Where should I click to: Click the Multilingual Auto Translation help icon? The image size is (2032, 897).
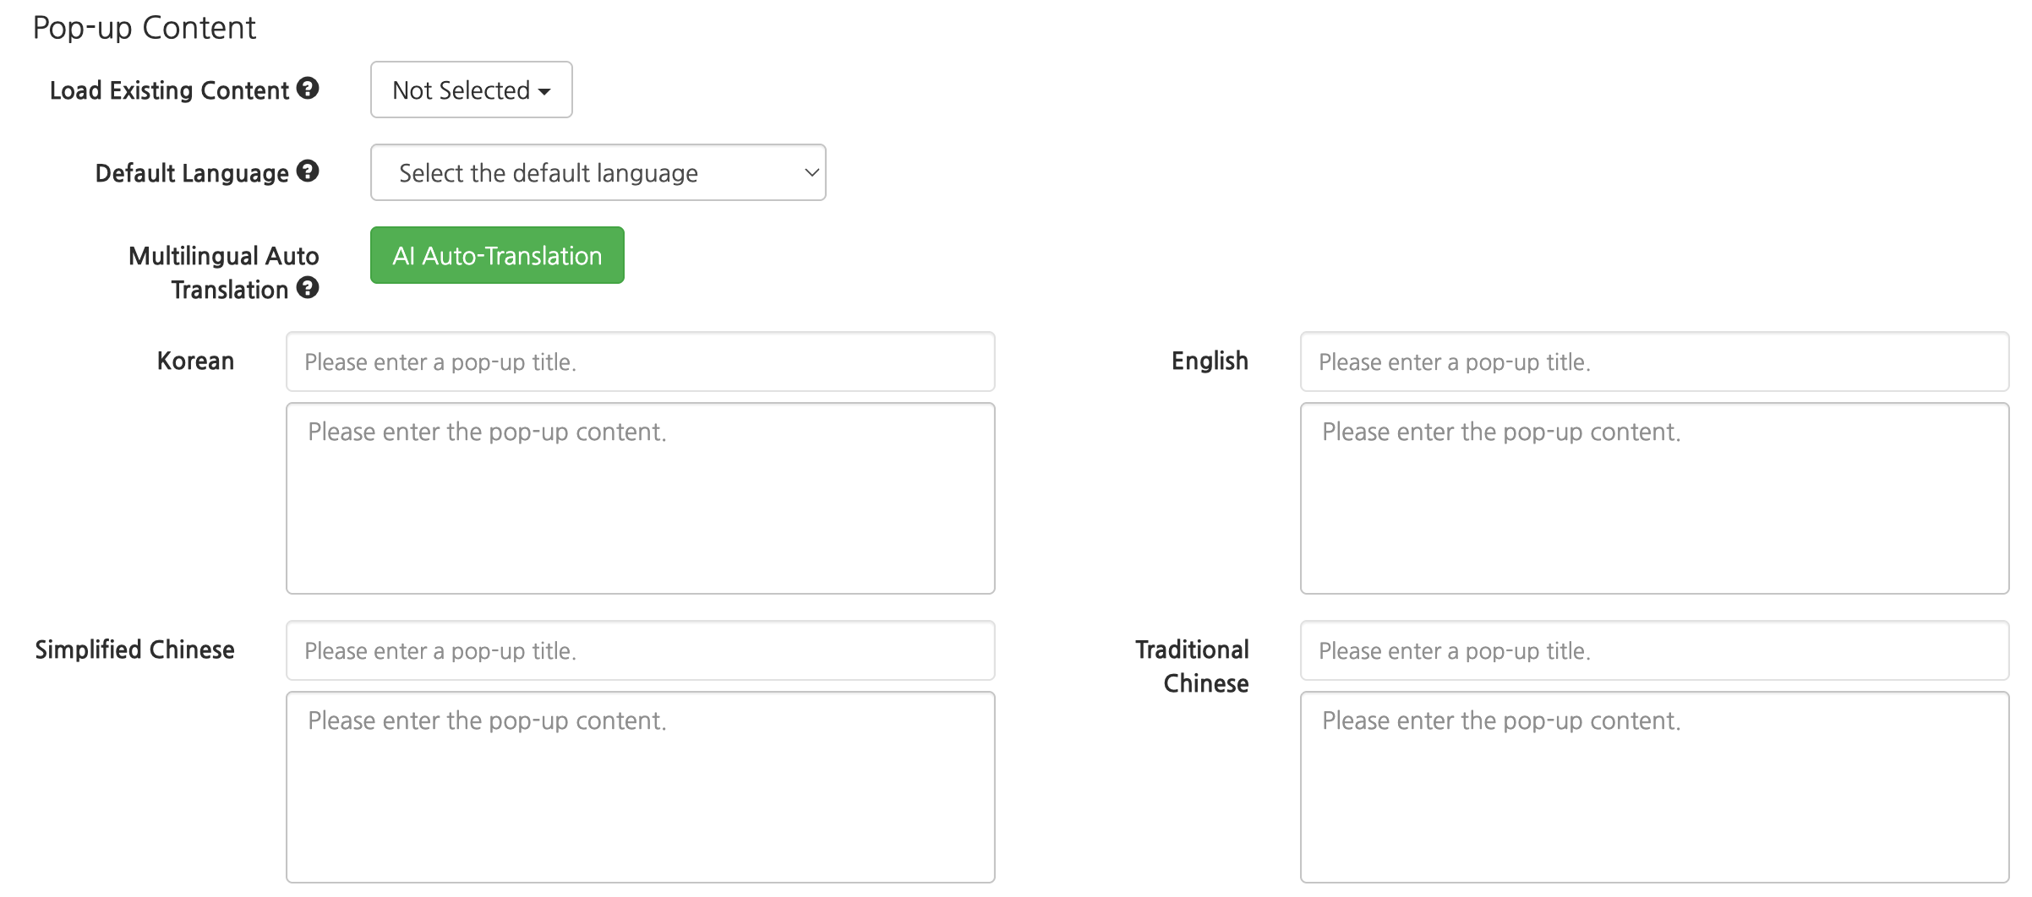pos(308,288)
